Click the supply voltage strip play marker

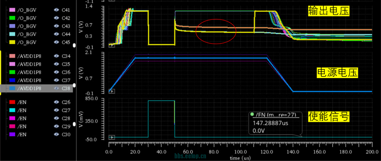click(x=112, y=91)
